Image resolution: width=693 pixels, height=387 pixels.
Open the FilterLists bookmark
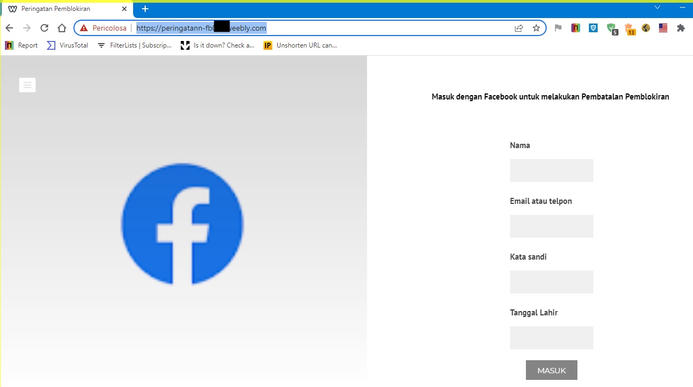pyautogui.click(x=135, y=45)
